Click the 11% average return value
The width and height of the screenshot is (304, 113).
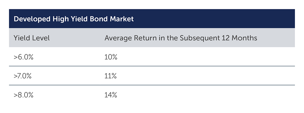[111, 76]
